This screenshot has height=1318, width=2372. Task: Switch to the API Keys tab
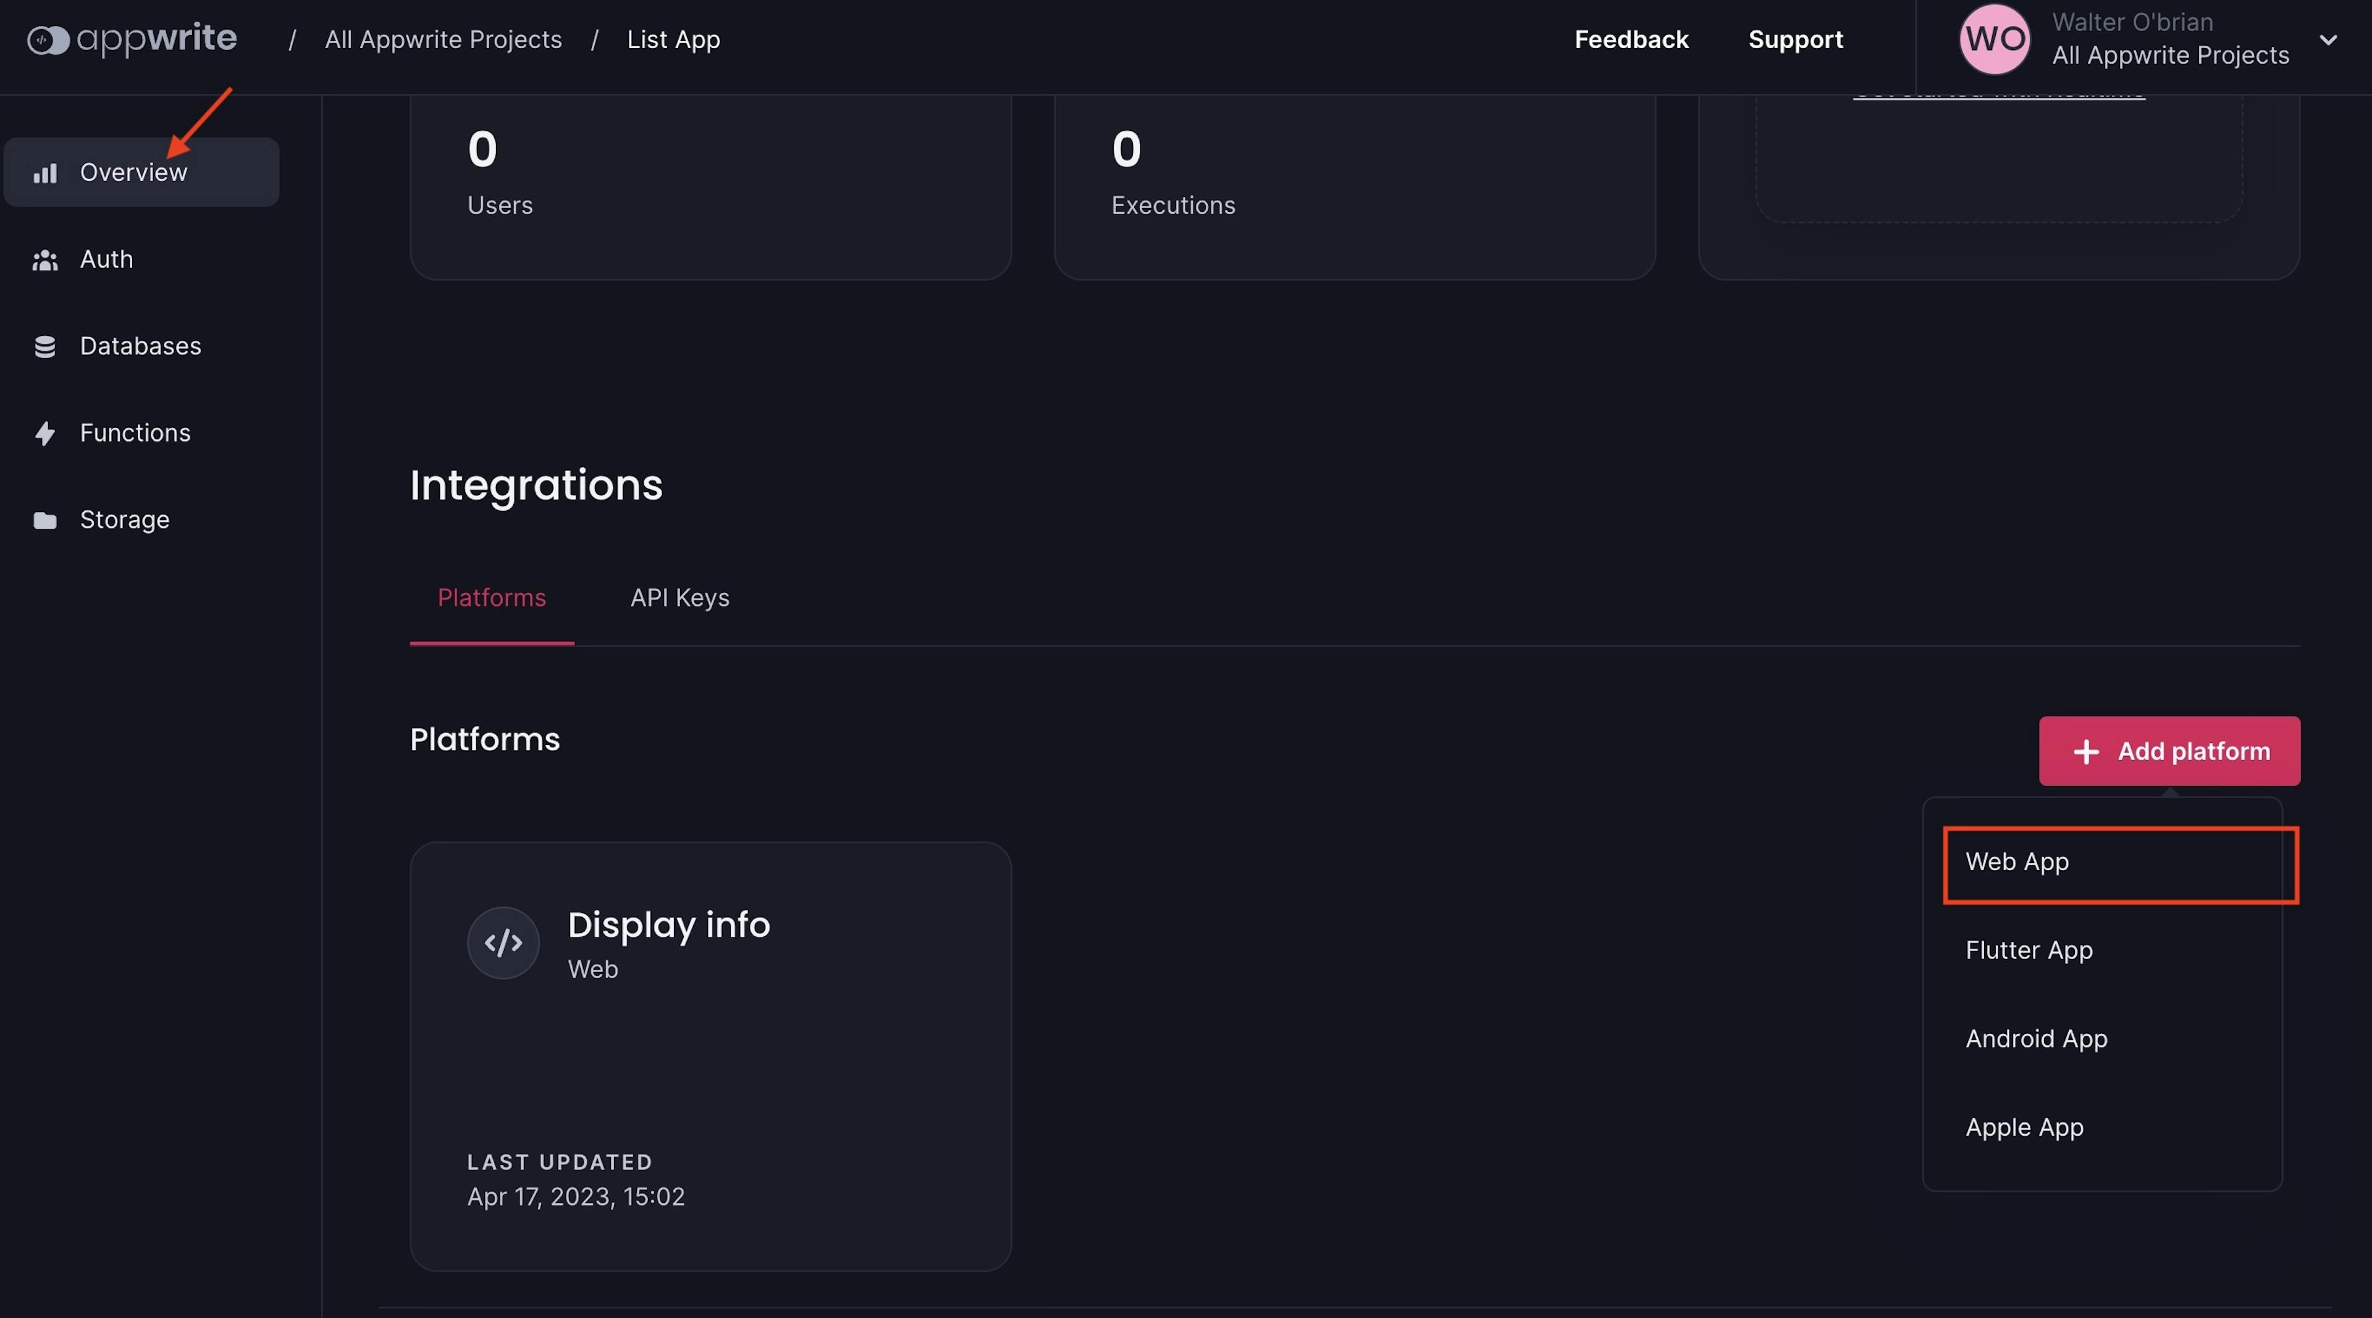point(679,598)
